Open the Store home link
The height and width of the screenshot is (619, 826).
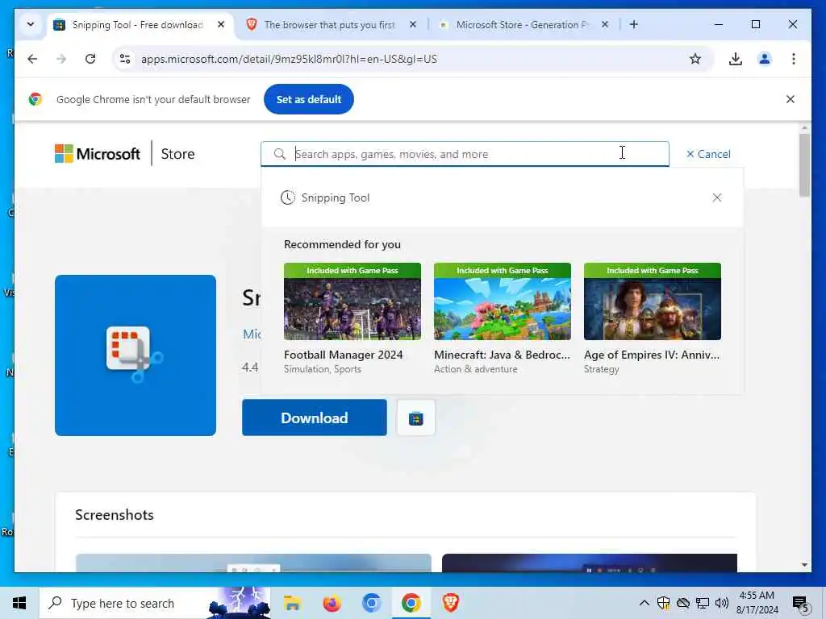tap(177, 154)
